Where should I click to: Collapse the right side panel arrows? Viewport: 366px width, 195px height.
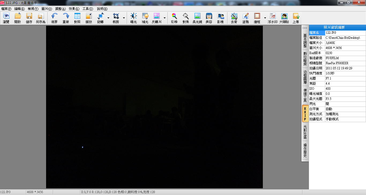[x=305, y=28]
